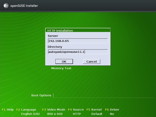This screenshot has height=117, width=156.
Task: Open F5 Kernel menu
Action: point(94,110)
